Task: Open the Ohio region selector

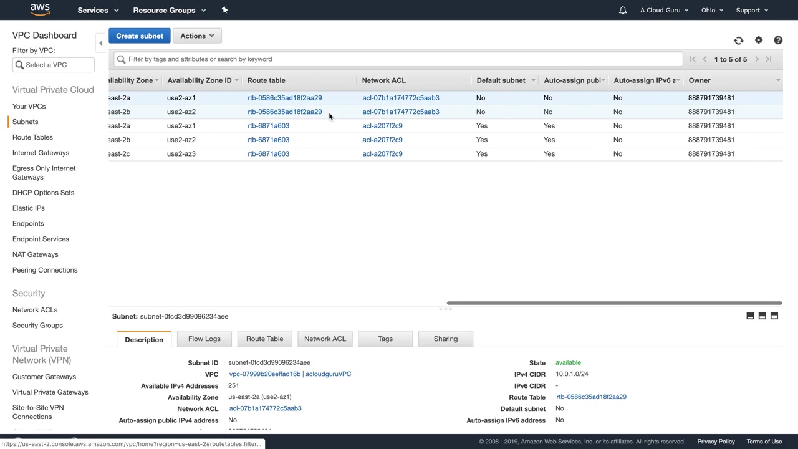Action: [711, 10]
